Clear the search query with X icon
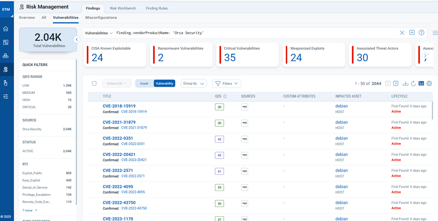Screen dimensions: 438x221 pyautogui.click(x=402, y=33)
